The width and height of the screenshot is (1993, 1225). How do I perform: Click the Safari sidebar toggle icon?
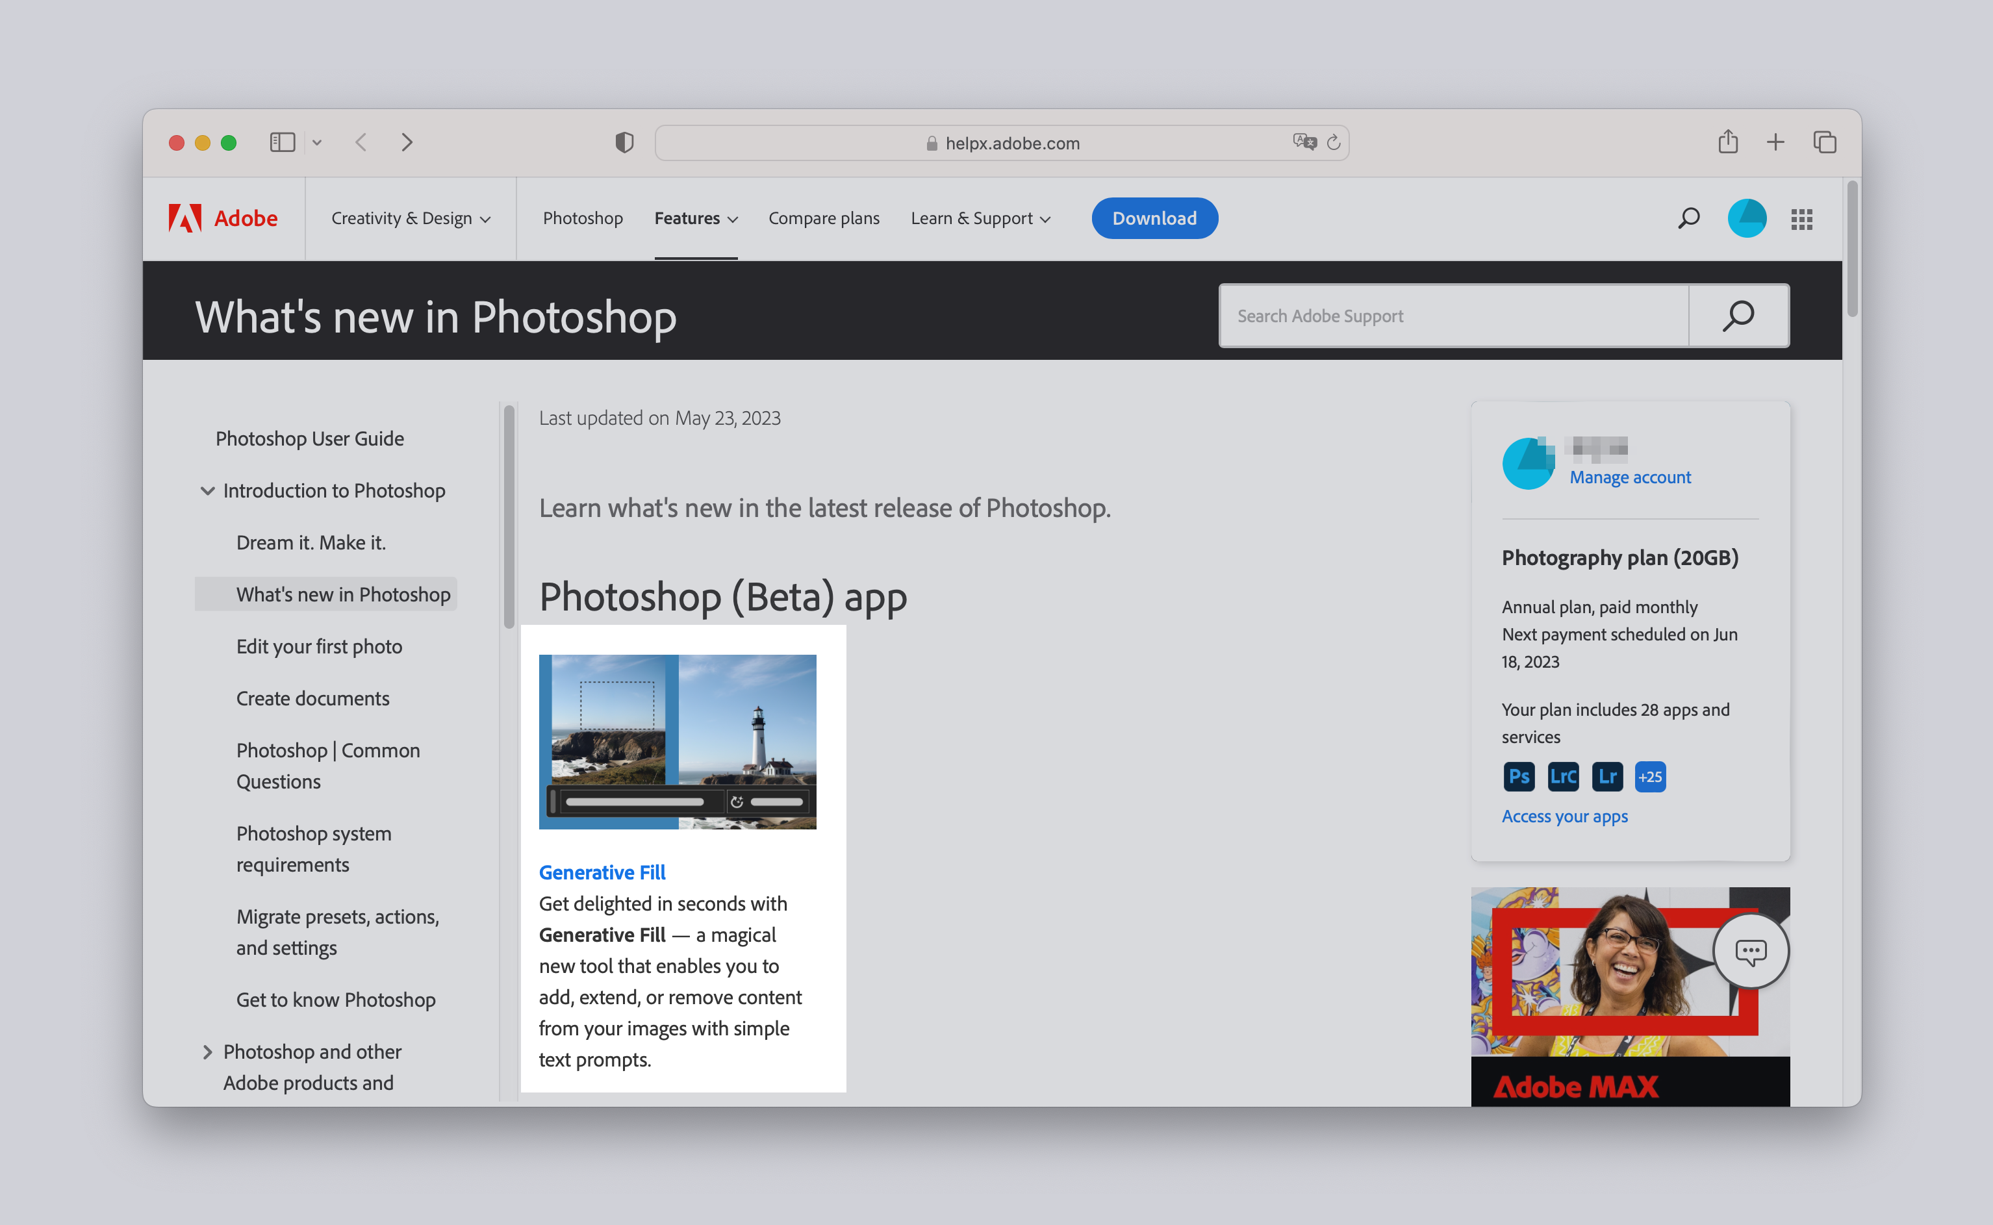(282, 143)
